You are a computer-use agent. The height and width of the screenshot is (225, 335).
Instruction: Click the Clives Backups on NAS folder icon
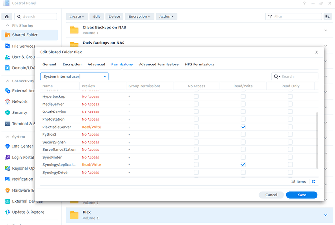[74, 30]
